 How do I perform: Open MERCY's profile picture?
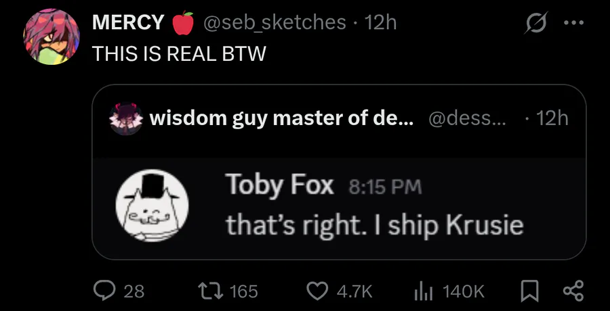click(52, 37)
